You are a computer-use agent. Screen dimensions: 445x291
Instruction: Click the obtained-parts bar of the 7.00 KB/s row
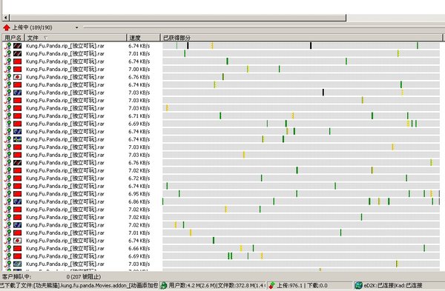coord(301,69)
